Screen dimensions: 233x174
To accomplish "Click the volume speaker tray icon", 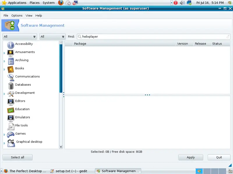I will tap(182, 3).
